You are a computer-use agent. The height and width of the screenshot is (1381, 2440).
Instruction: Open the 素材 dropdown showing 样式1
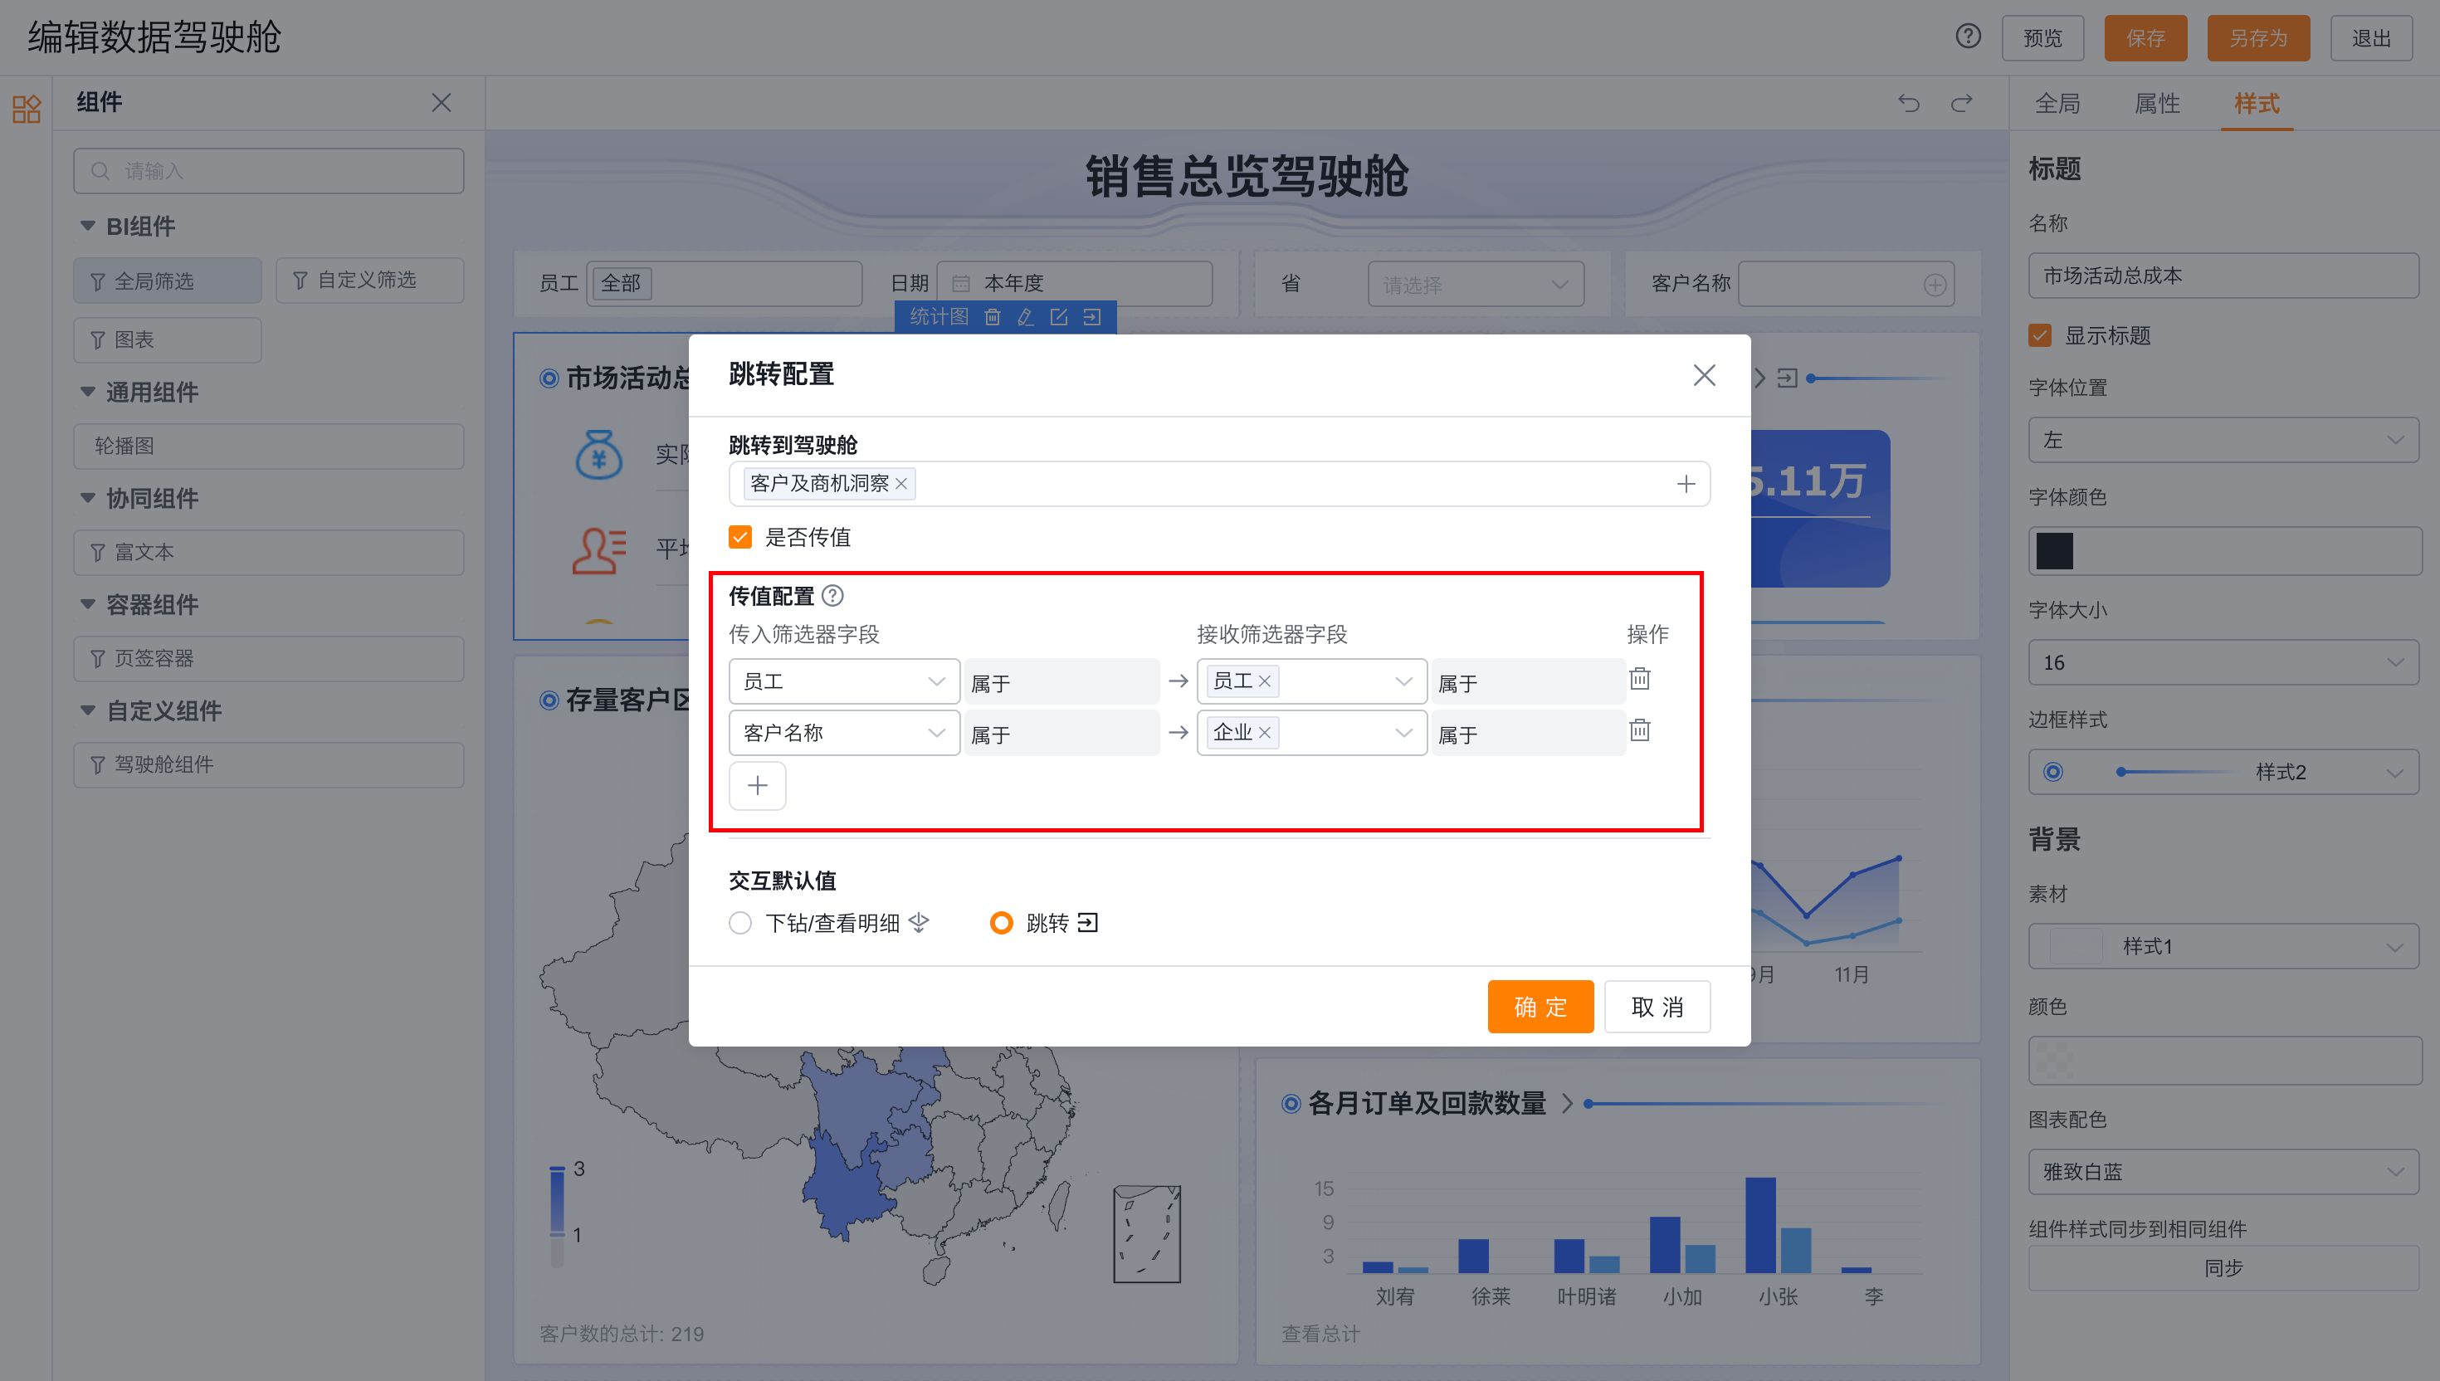coord(2223,945)
